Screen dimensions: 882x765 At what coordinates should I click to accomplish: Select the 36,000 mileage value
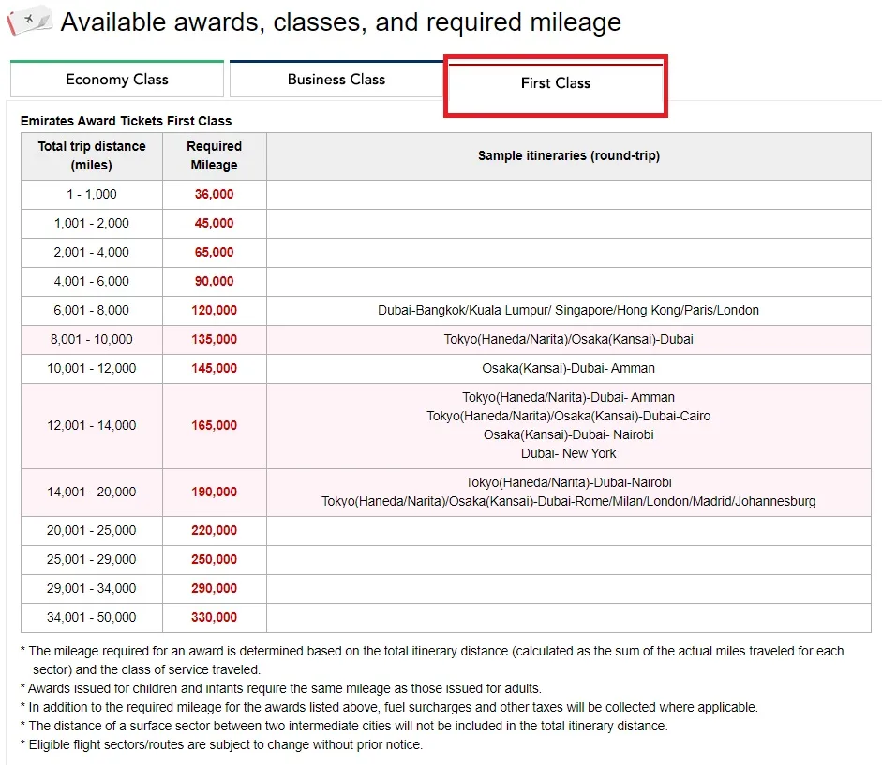pyautogui.click(x=215, y=195)
